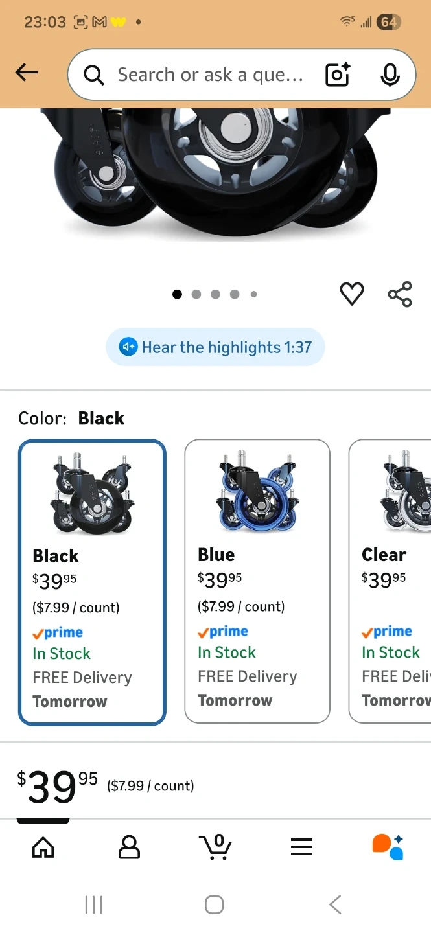
Task: Select the Black color option
Action: (93, 582)
